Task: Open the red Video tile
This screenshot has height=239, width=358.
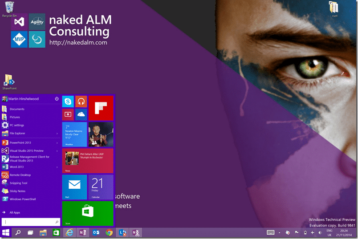Action: [68, 114]
